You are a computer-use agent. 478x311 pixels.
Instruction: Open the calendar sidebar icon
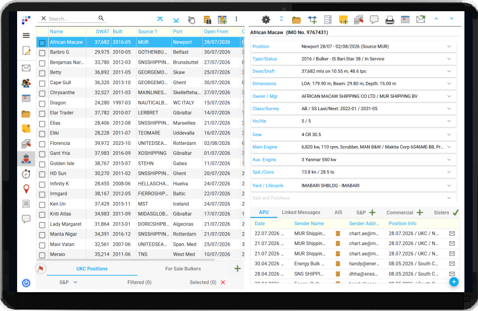(26, 98)
